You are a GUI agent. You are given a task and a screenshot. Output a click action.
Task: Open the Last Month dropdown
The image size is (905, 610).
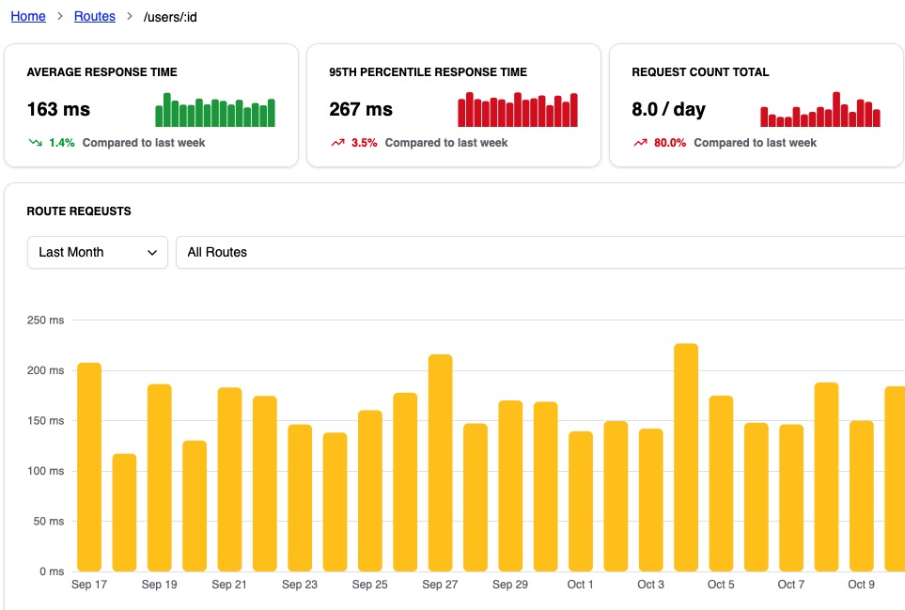(97, 252)
